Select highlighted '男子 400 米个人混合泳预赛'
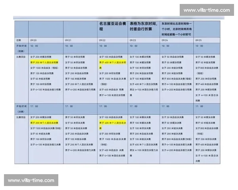238x190 pixels. (113, 65)
